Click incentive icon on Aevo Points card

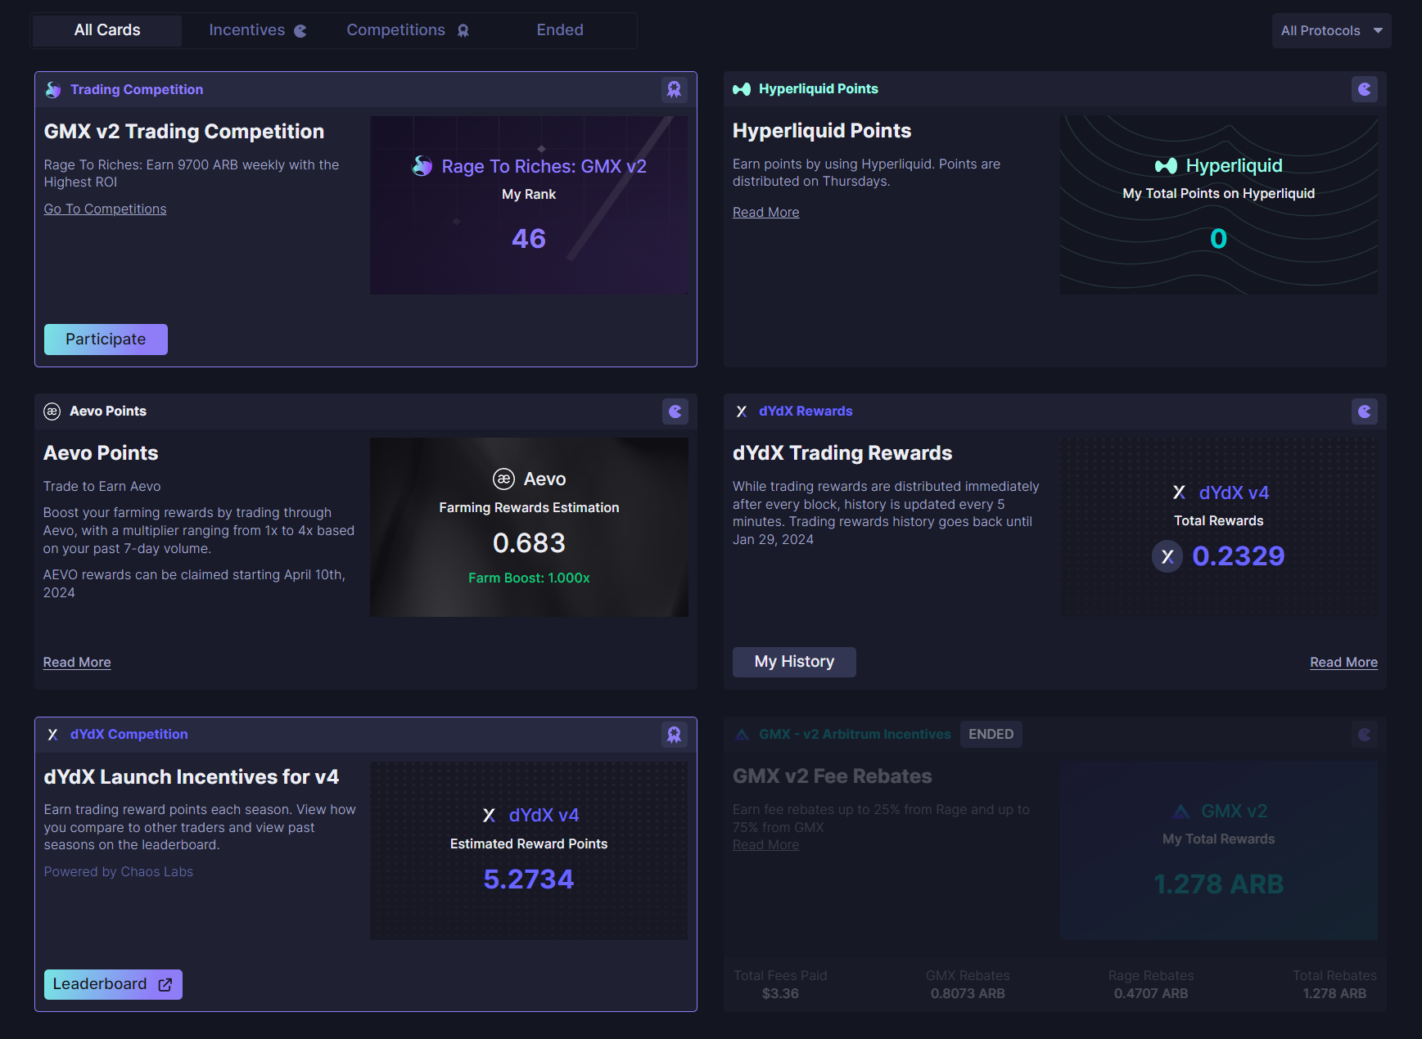pos(675,412)
